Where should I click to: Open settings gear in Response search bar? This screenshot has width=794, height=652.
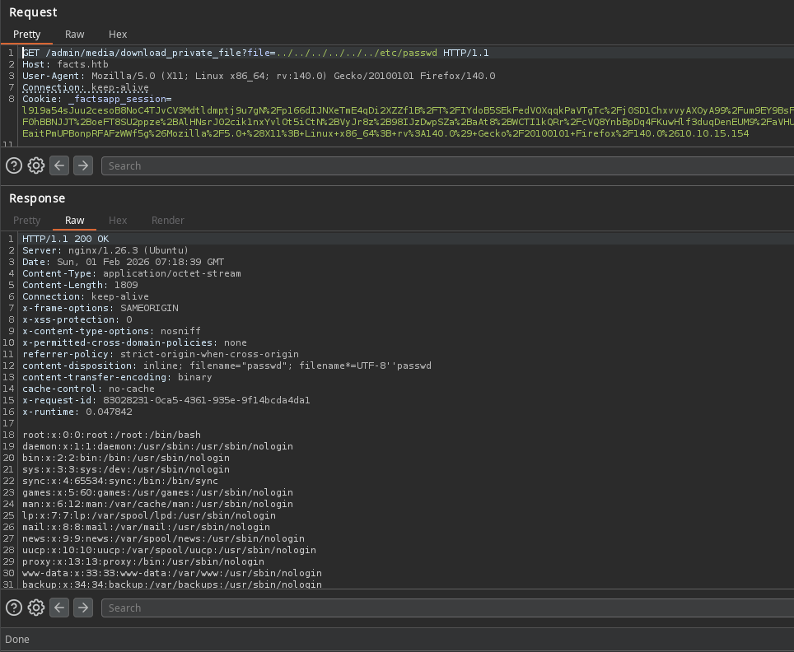coord(36,608)
